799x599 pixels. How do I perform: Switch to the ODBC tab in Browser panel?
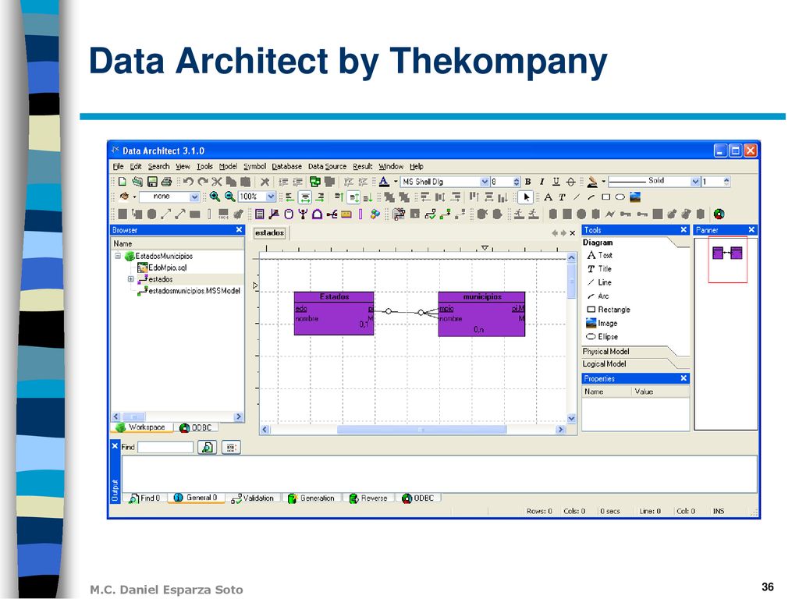pos(196,427)
